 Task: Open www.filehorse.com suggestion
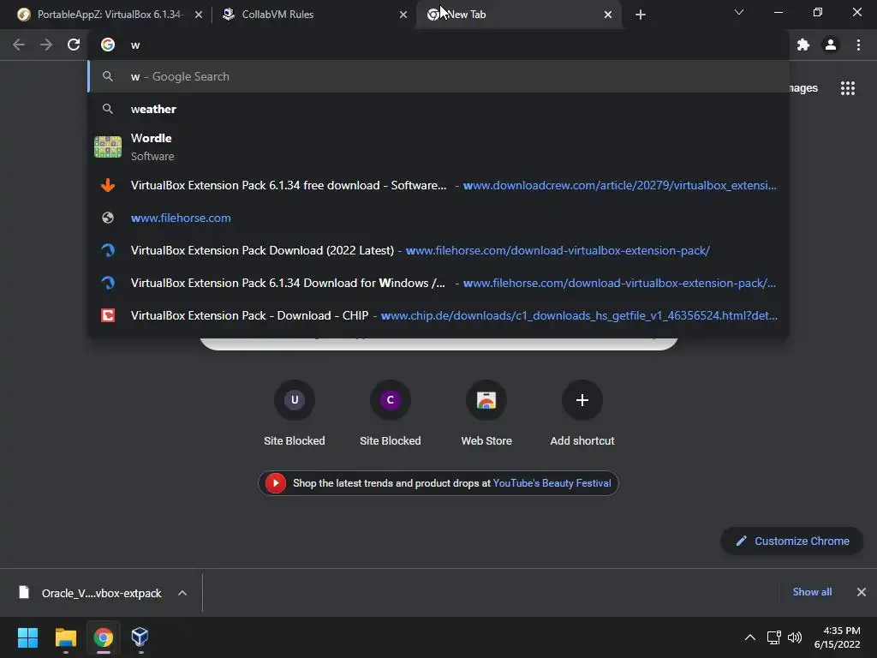click(x=438, y=218)
